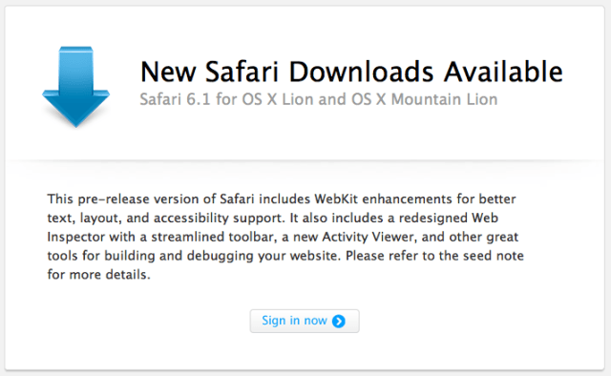Click the large blue download arrow icon
The width and height of the screenshot is (611, 376).
pos(76,87)
